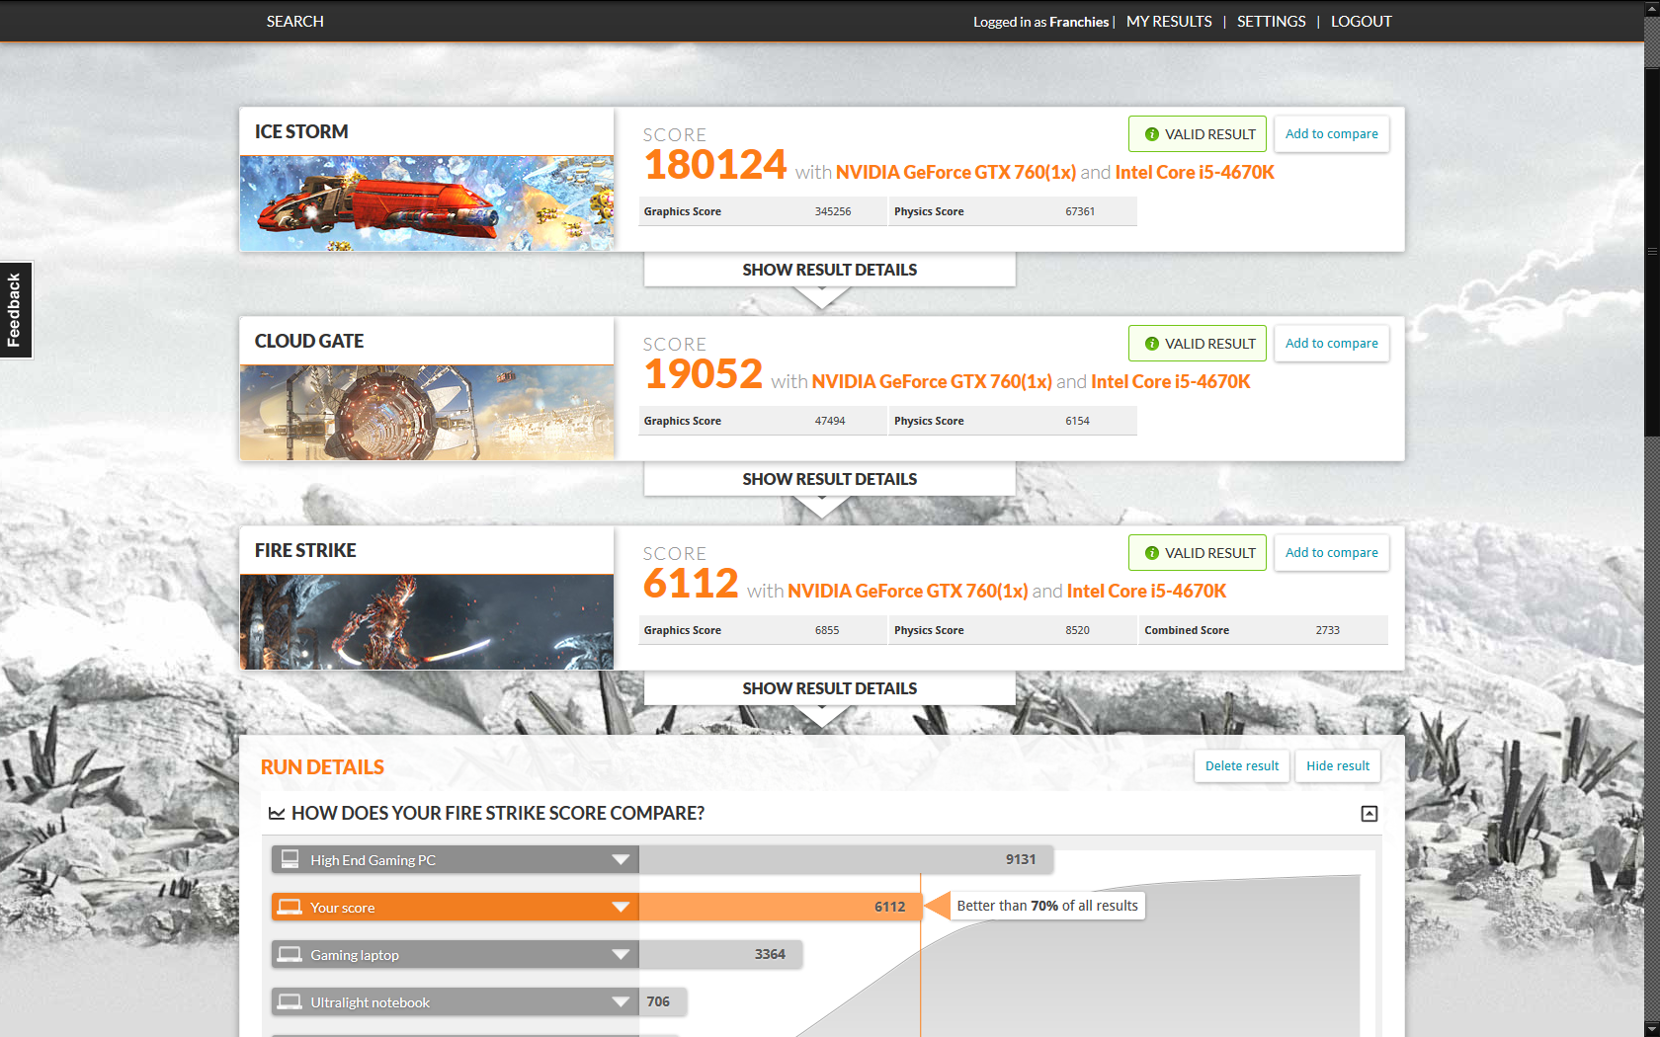
Task: Click VALID RESULT badge for Cloud Gate
Action: coord(1198,344)
